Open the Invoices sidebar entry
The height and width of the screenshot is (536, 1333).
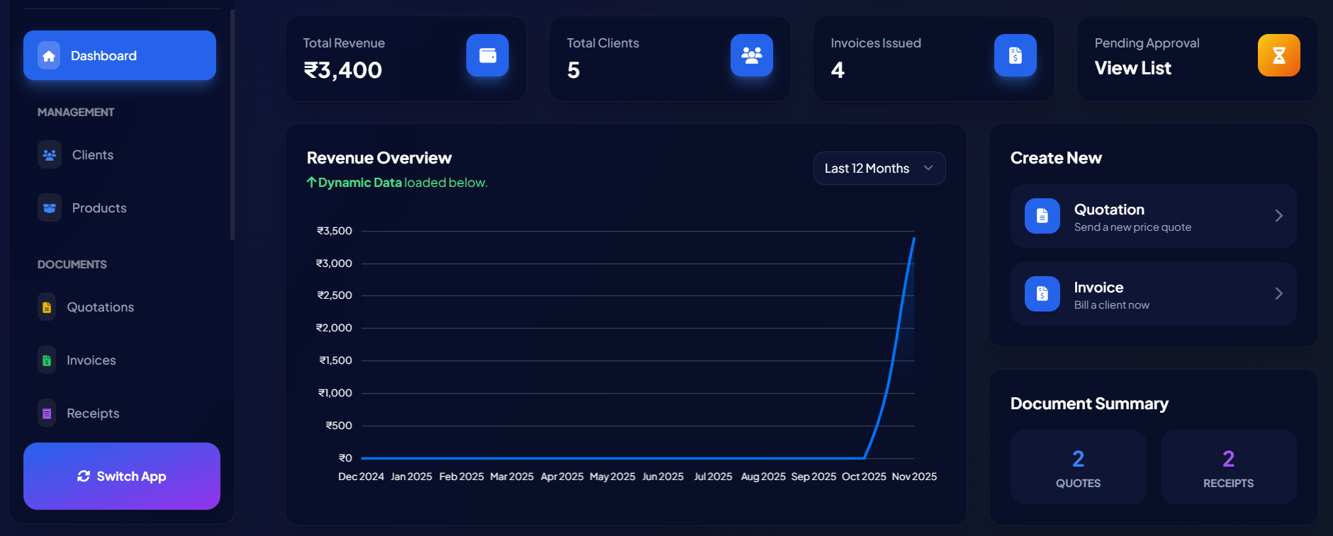click(x=120, y=360)
